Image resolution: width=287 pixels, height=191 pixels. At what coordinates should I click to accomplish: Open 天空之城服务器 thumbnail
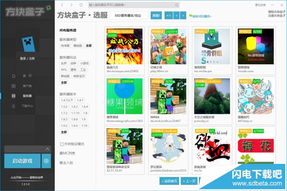(x=212, y=96)
